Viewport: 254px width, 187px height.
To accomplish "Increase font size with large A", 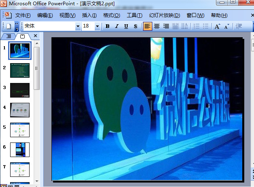I will pyautogui.click(x=218, y=26).
